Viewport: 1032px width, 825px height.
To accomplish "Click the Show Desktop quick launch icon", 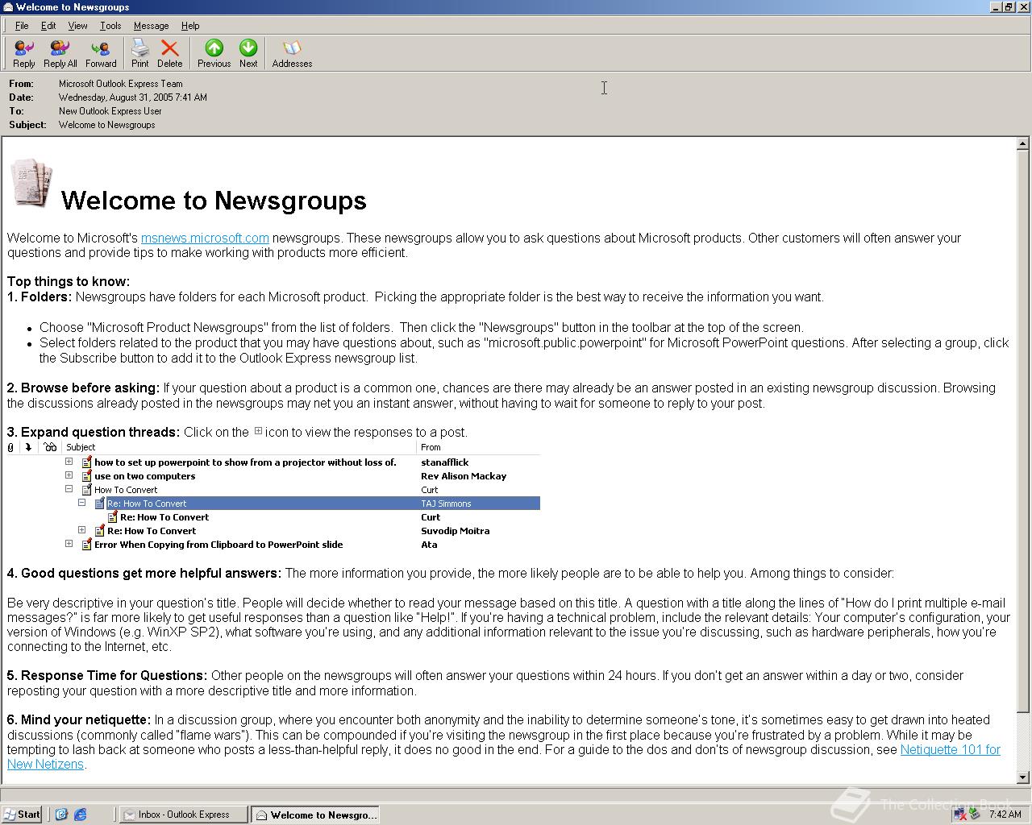I will point(61,815).
